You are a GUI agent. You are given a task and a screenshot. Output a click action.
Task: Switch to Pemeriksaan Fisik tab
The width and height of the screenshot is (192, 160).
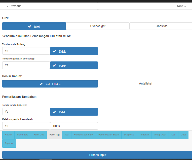tap(84, 135)
